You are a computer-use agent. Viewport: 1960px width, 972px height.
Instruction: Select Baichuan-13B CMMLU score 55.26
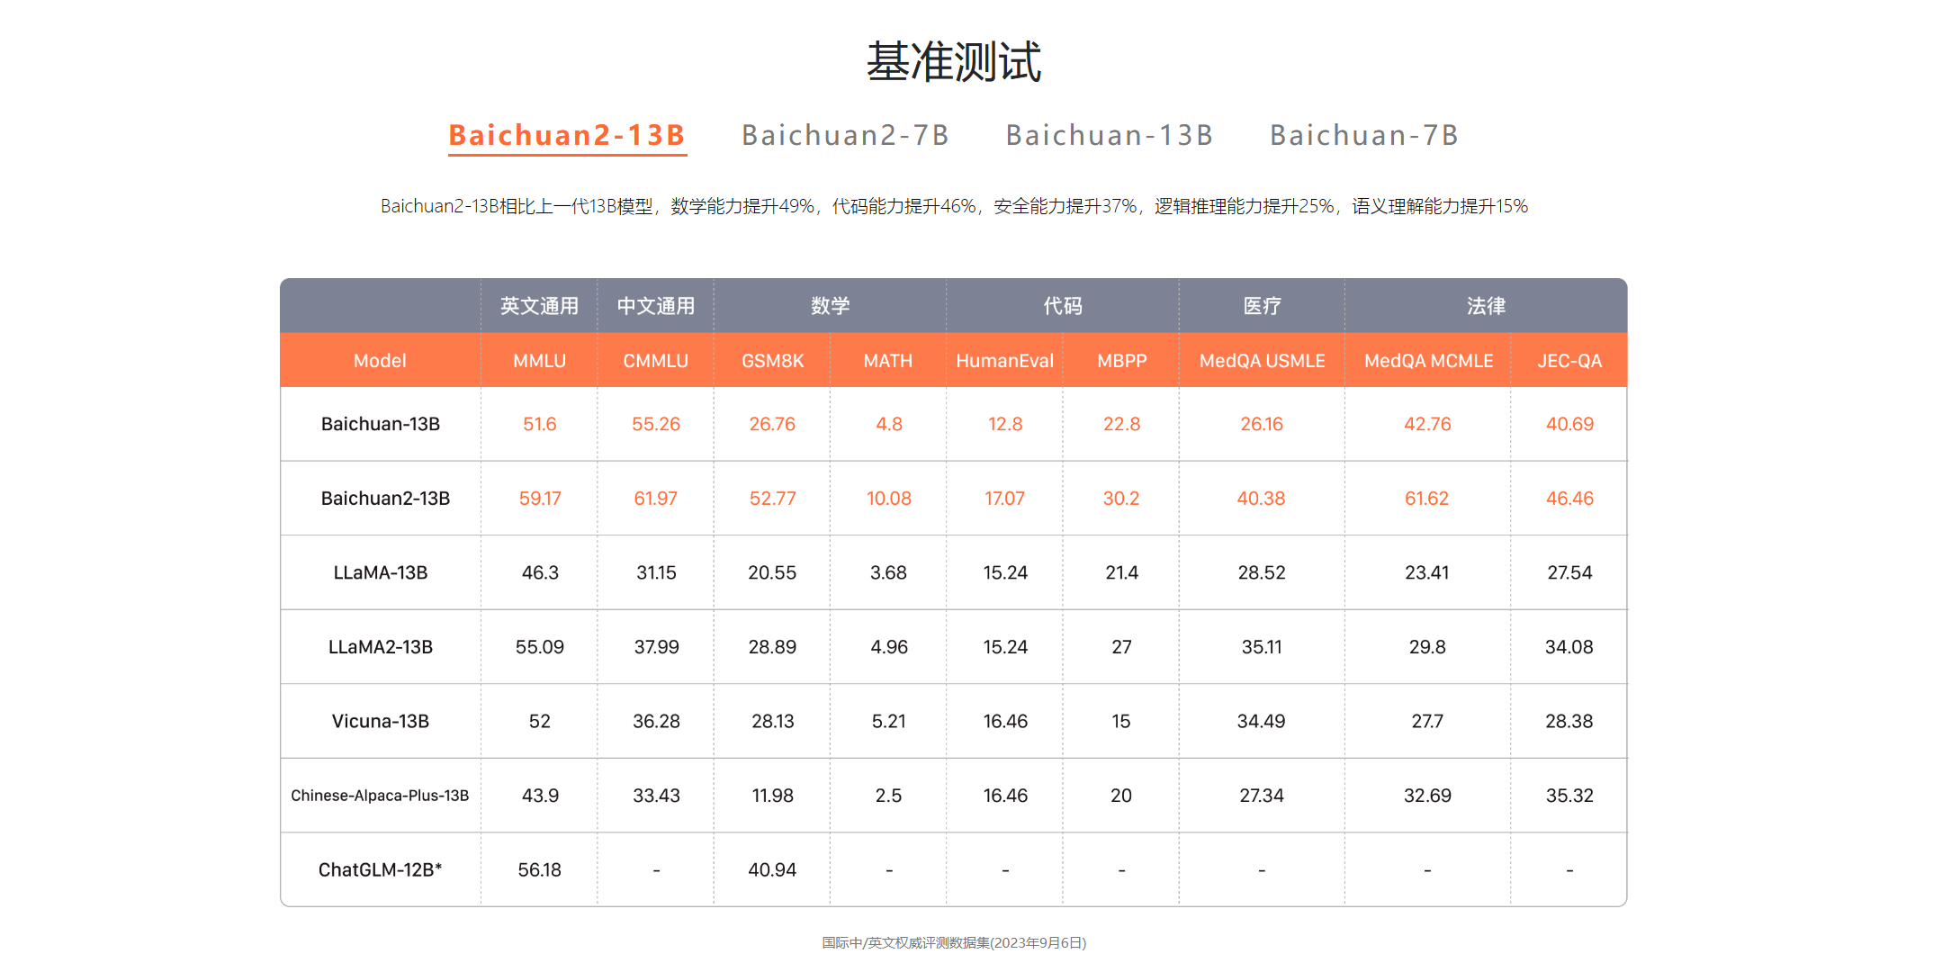coord(655,424)
